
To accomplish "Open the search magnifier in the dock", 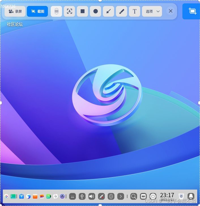I will [134, 196].
